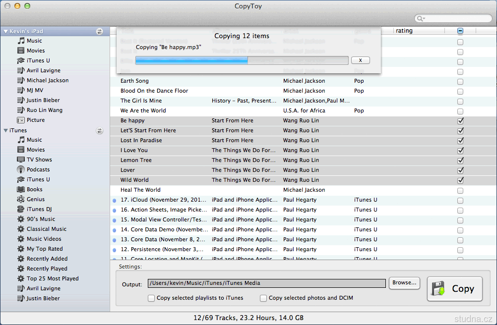This screenshot has width=497, height=325.
Task: Open Books icon in iTunes
Action: [x=21, y=189]
